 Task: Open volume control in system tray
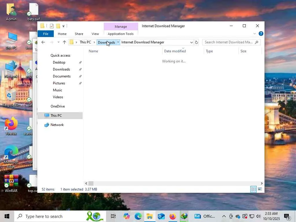(x=258, y=216)
